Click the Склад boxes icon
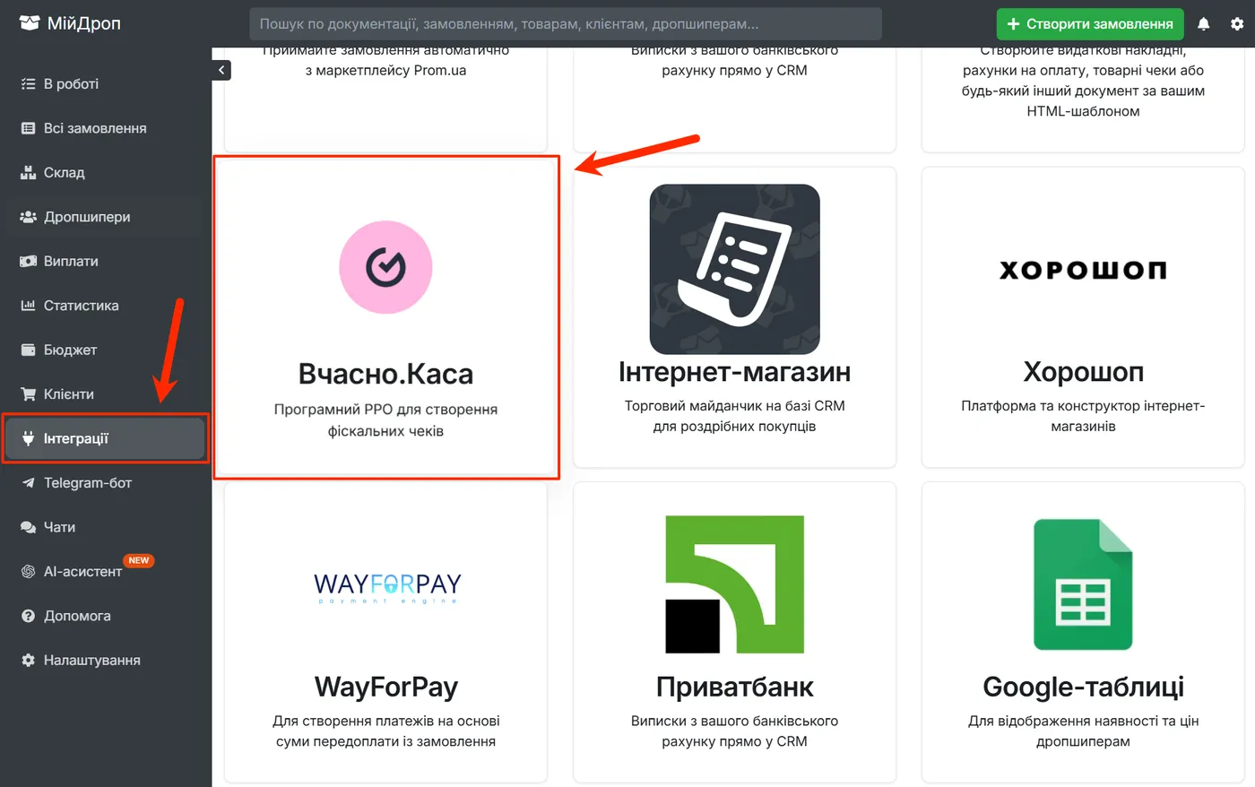The width and height of the screenshot is (1255, 787). (28, 173)
